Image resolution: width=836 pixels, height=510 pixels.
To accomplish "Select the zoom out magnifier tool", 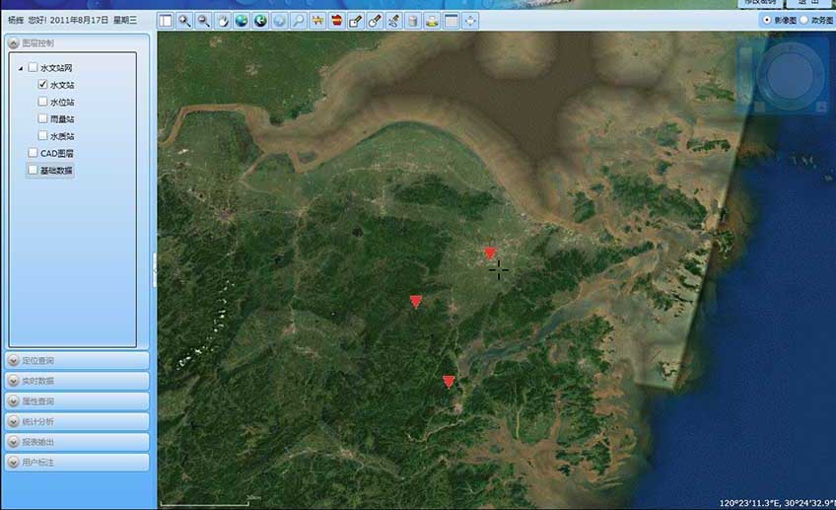I will click(203, 21).
